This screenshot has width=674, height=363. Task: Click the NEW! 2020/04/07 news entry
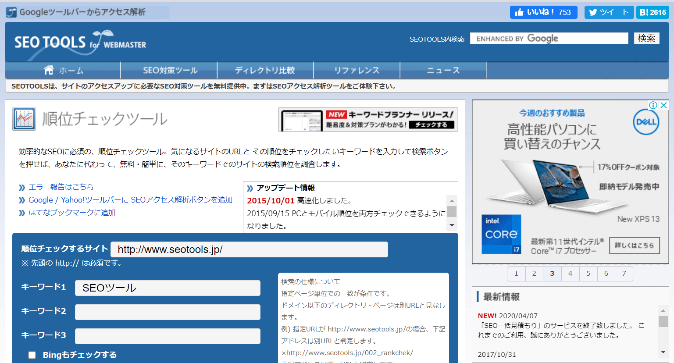click(x=507, y=316)
